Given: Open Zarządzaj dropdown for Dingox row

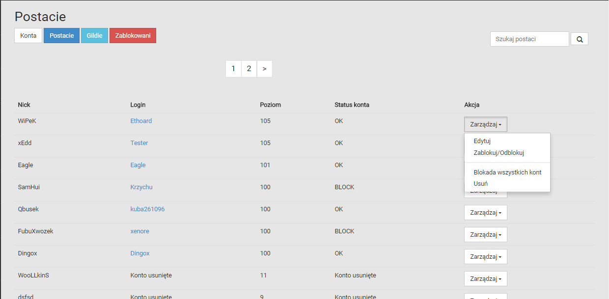Looking at the screenshot, I should click(x=486, y=257).
